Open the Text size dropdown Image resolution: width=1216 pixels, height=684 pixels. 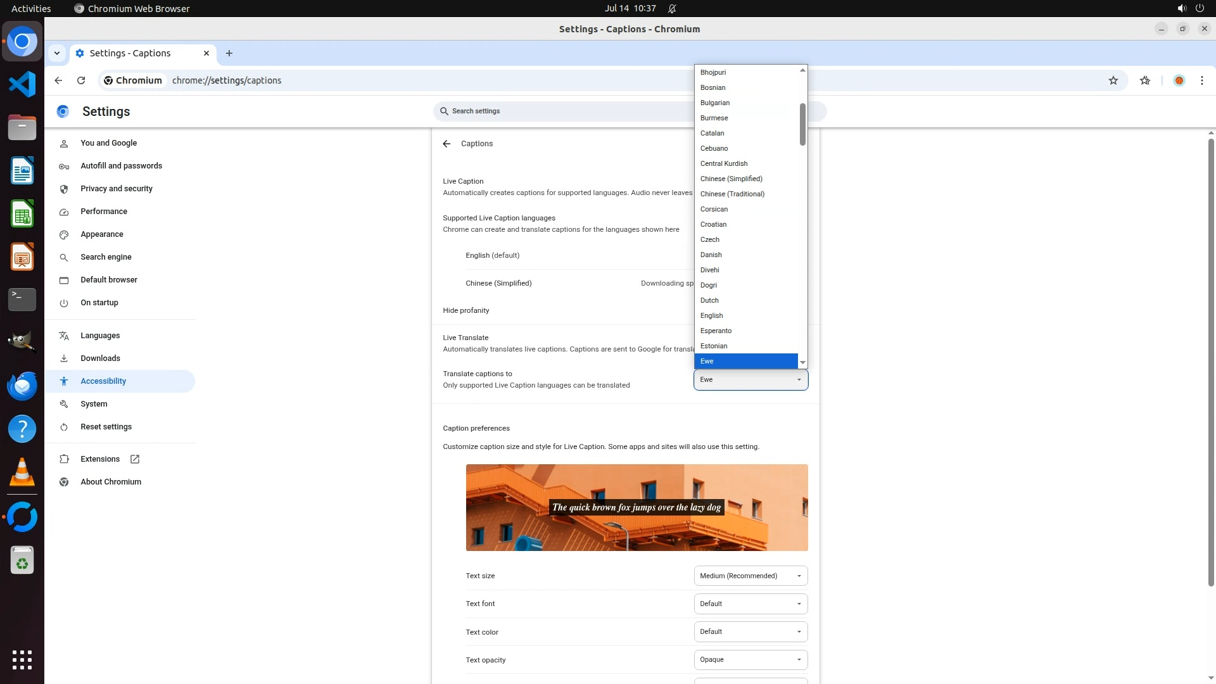(750, 576)
